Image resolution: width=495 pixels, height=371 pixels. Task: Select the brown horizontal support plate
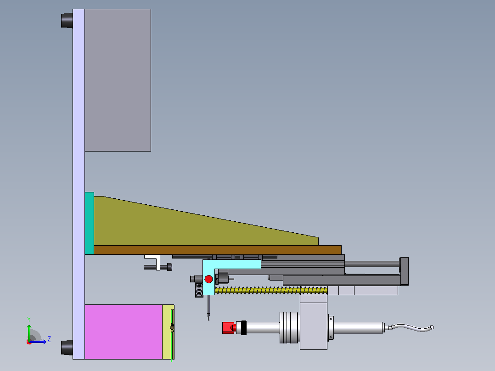[218, 250]
